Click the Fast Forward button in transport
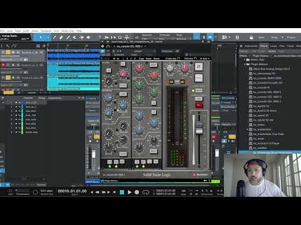The width and height of the screenshot is (301, 225). [x=103, y=192]
